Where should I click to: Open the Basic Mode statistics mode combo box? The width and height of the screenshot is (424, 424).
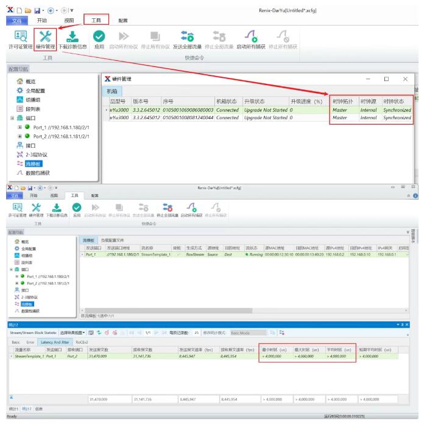click(250, 333)
